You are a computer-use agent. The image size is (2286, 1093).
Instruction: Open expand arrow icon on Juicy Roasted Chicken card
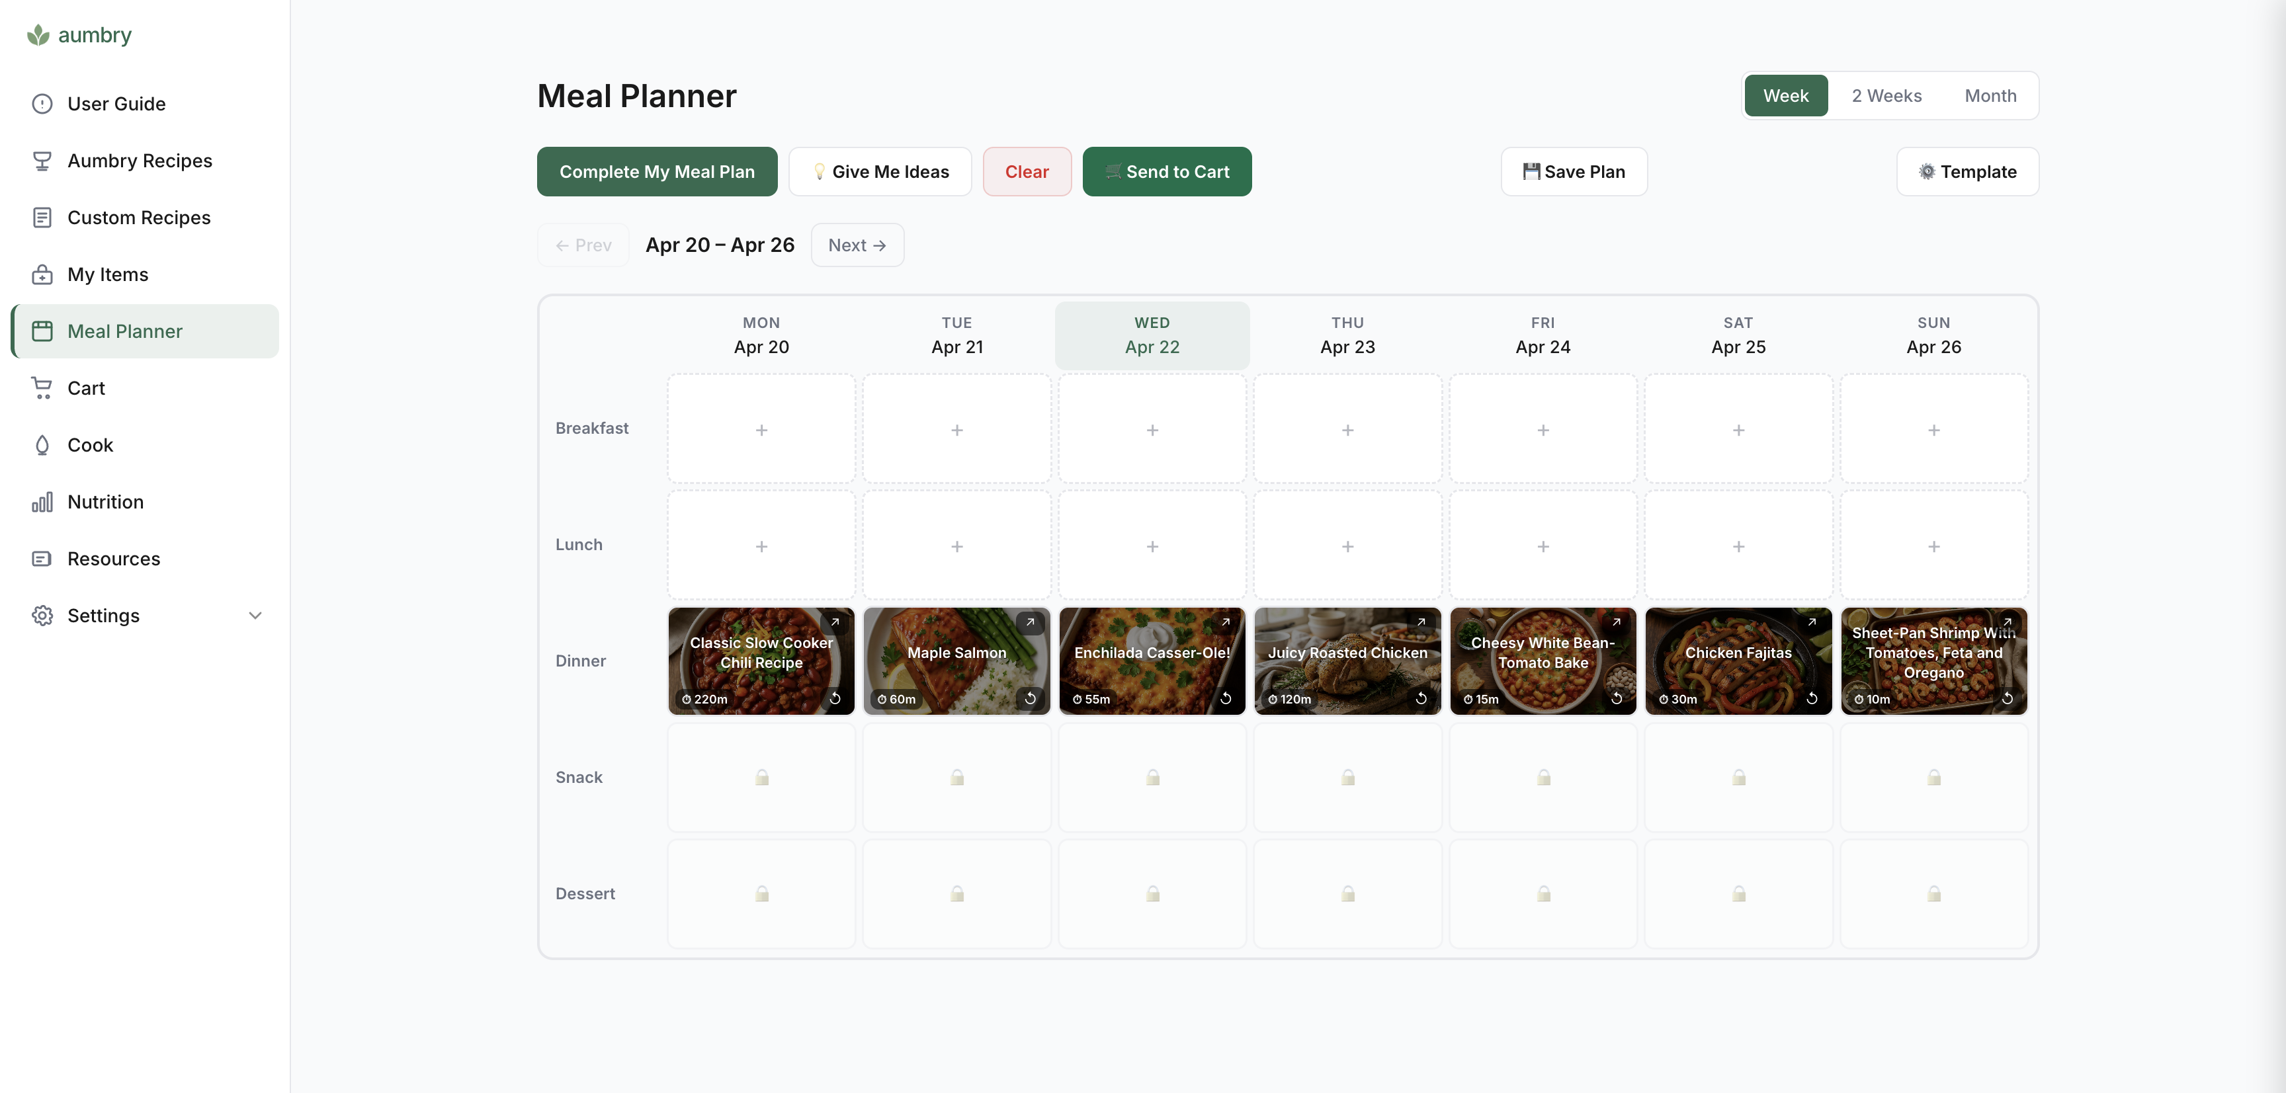click(x=1421, y=622)
